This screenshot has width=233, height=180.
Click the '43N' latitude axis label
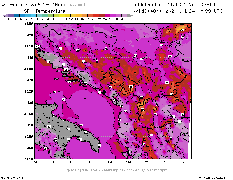click(30, 80)
